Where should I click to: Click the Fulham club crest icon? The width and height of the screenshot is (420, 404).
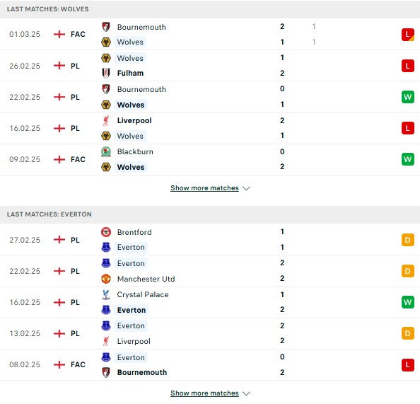point(106,73)
